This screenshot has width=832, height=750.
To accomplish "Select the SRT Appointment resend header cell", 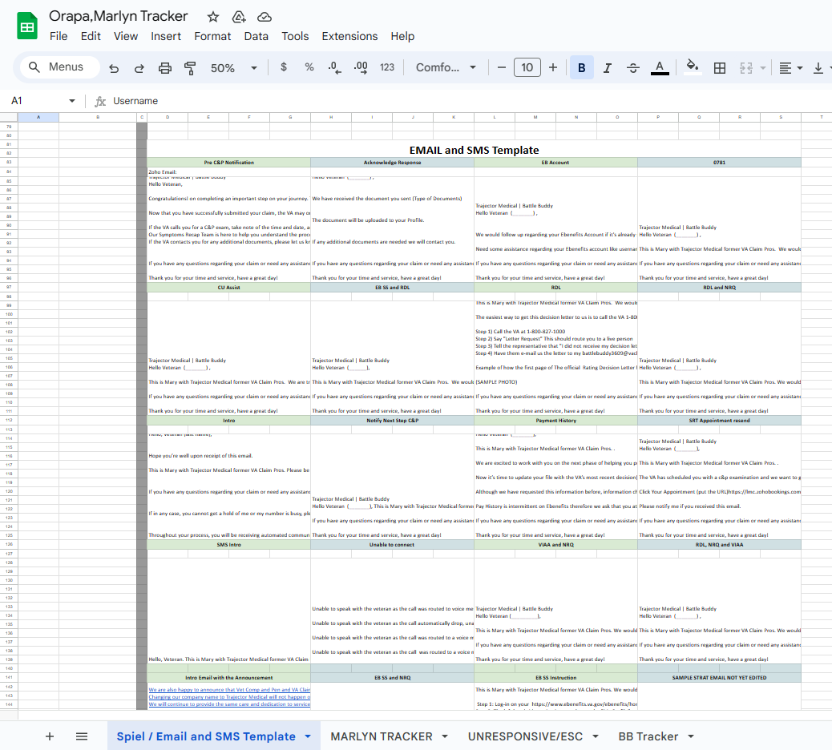I will 719,420.
